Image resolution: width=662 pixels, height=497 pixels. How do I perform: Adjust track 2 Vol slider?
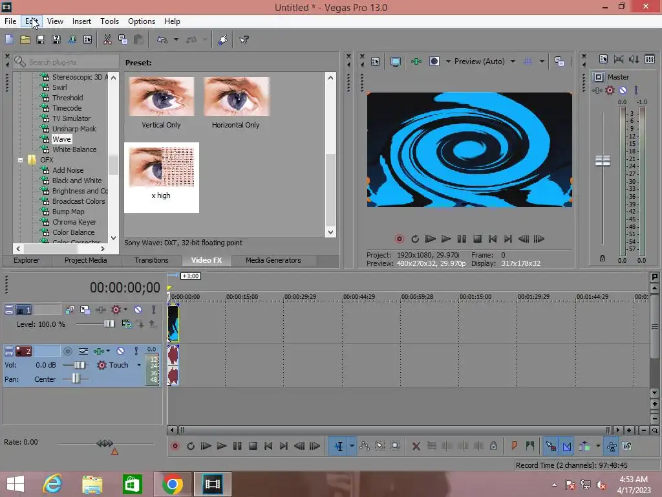[79, 365]
